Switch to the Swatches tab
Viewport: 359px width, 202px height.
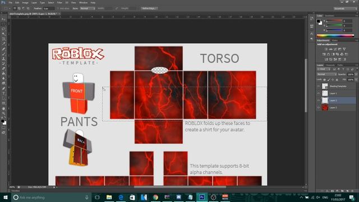329,16
